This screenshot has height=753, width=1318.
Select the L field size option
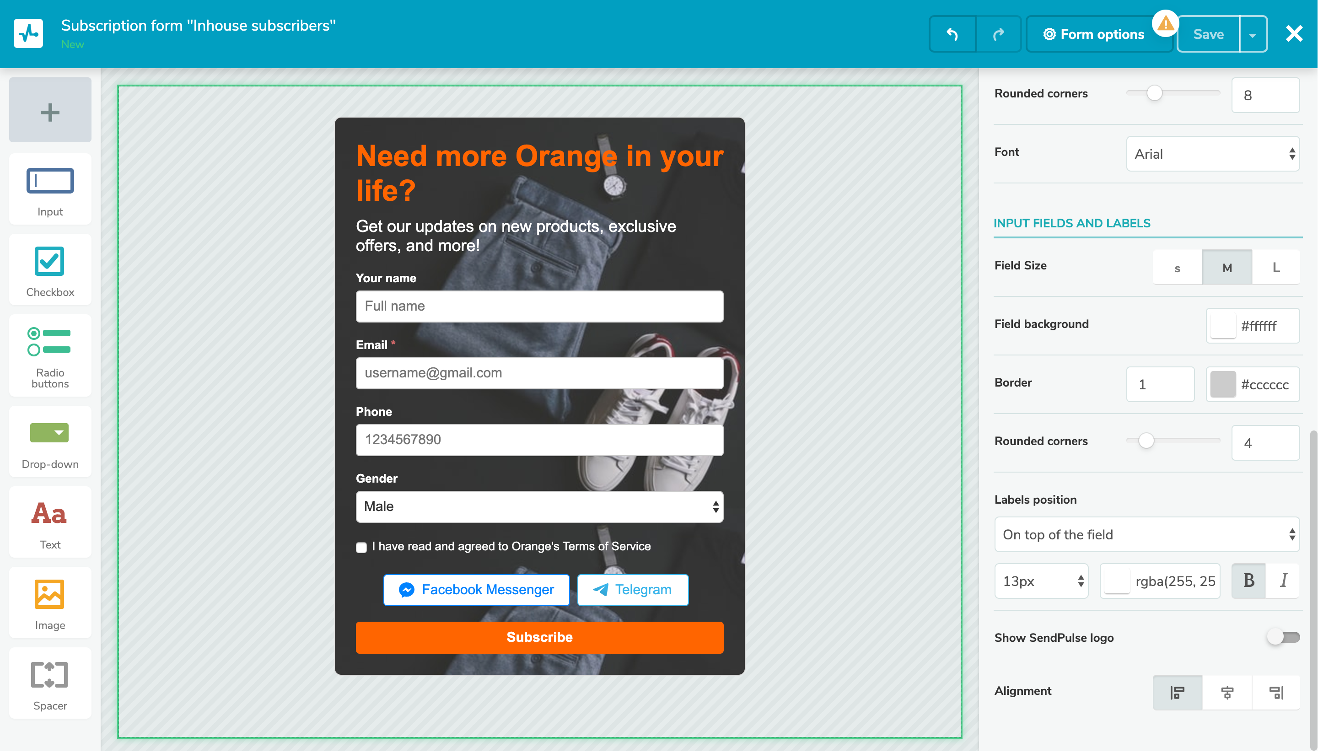click(x=1275, y=267)
